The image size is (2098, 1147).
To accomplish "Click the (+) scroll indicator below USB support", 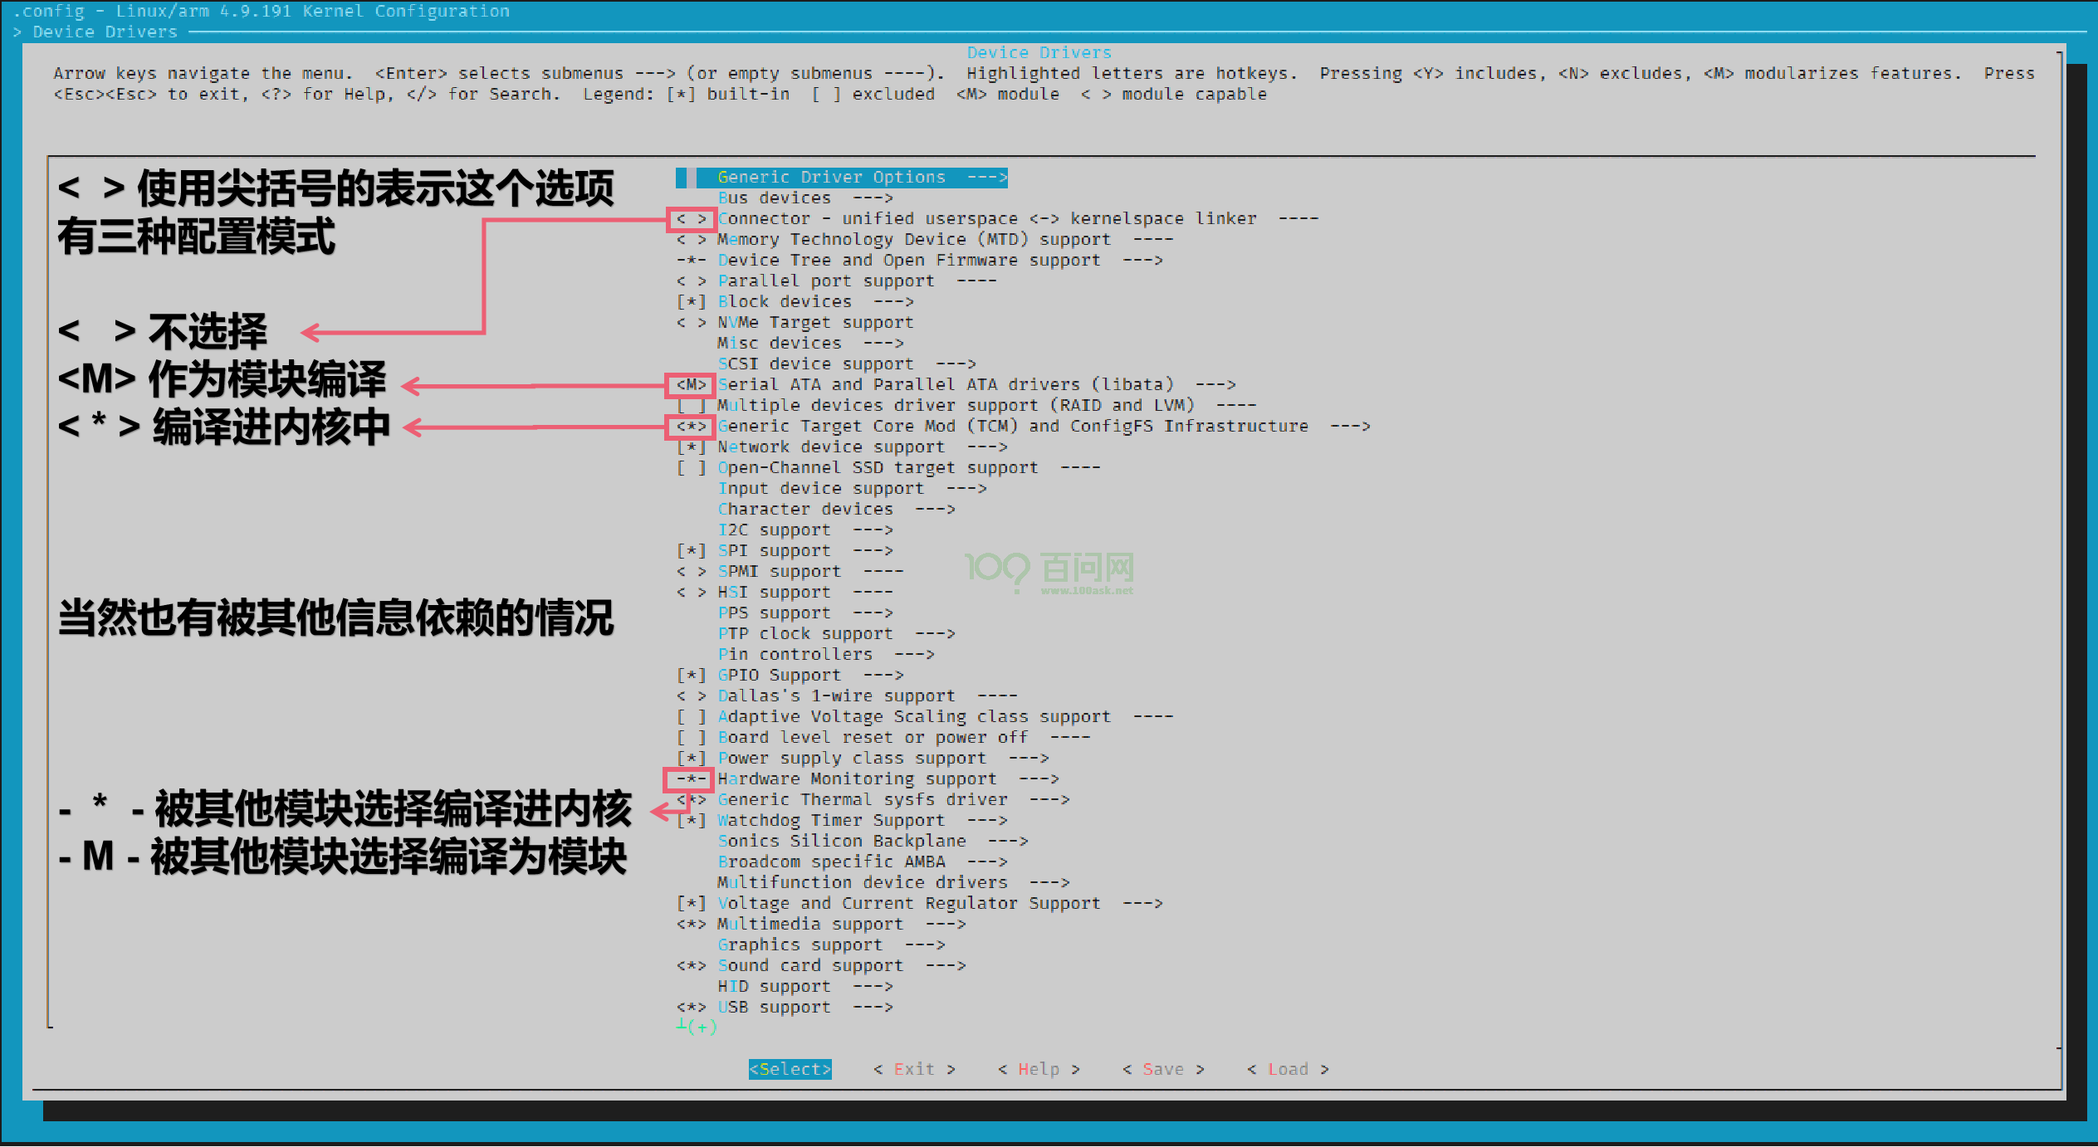I will pyautogui.click(x=702, y=1027).
